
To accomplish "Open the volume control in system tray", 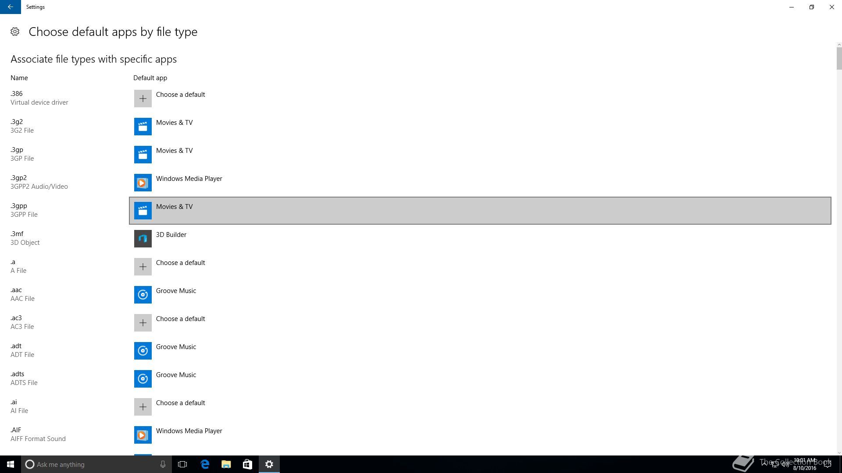I will click(785, 464).
